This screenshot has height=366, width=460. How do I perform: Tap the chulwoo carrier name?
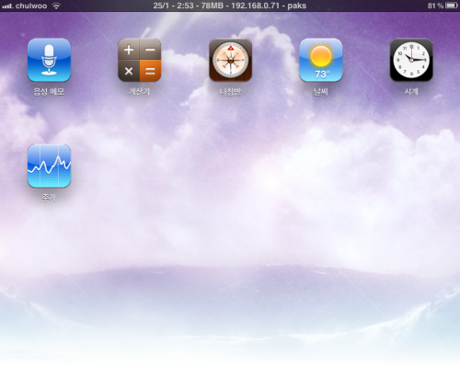31,6
